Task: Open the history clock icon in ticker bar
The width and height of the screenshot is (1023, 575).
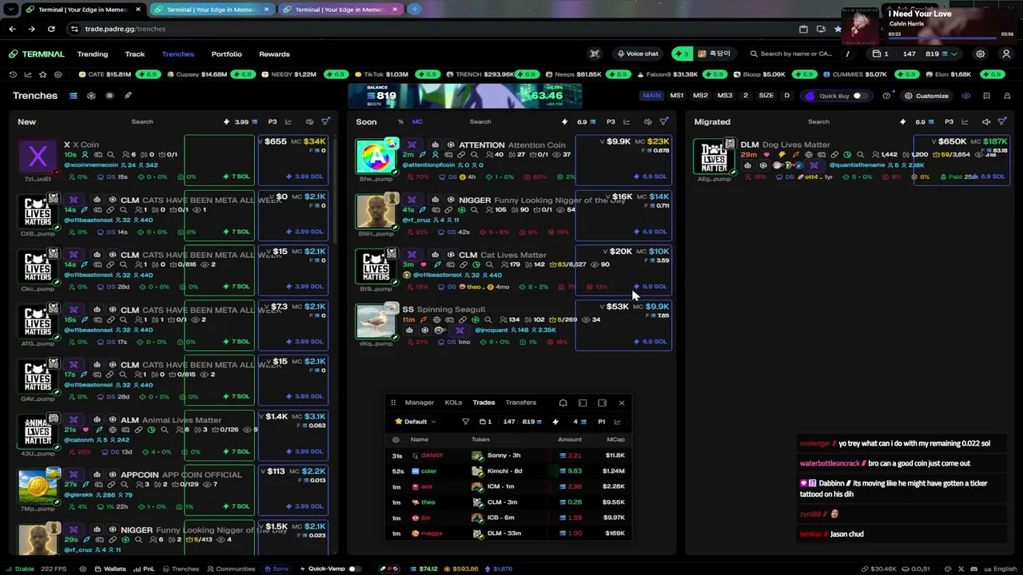Action: click(x=13, y=74)
